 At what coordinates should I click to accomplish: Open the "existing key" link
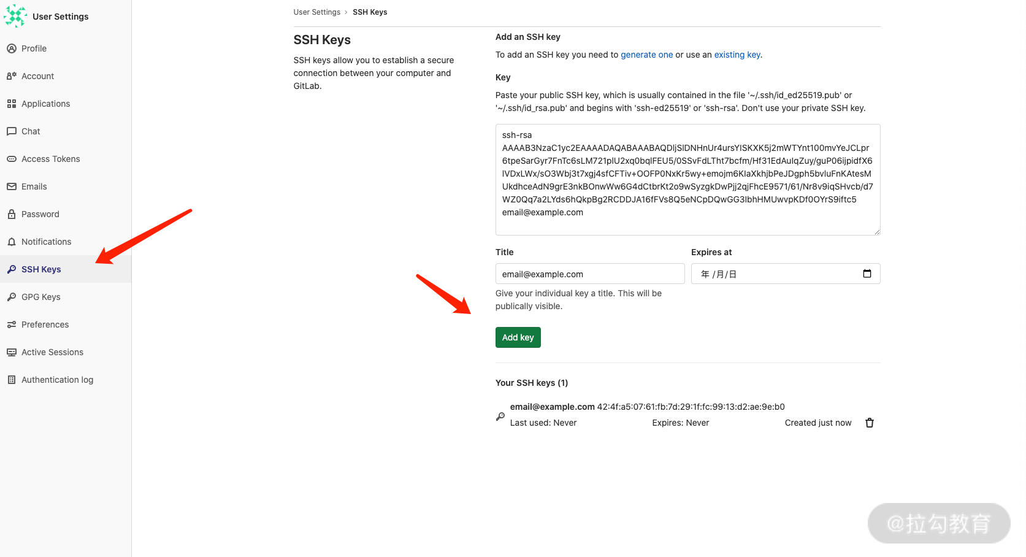[737, 55]
